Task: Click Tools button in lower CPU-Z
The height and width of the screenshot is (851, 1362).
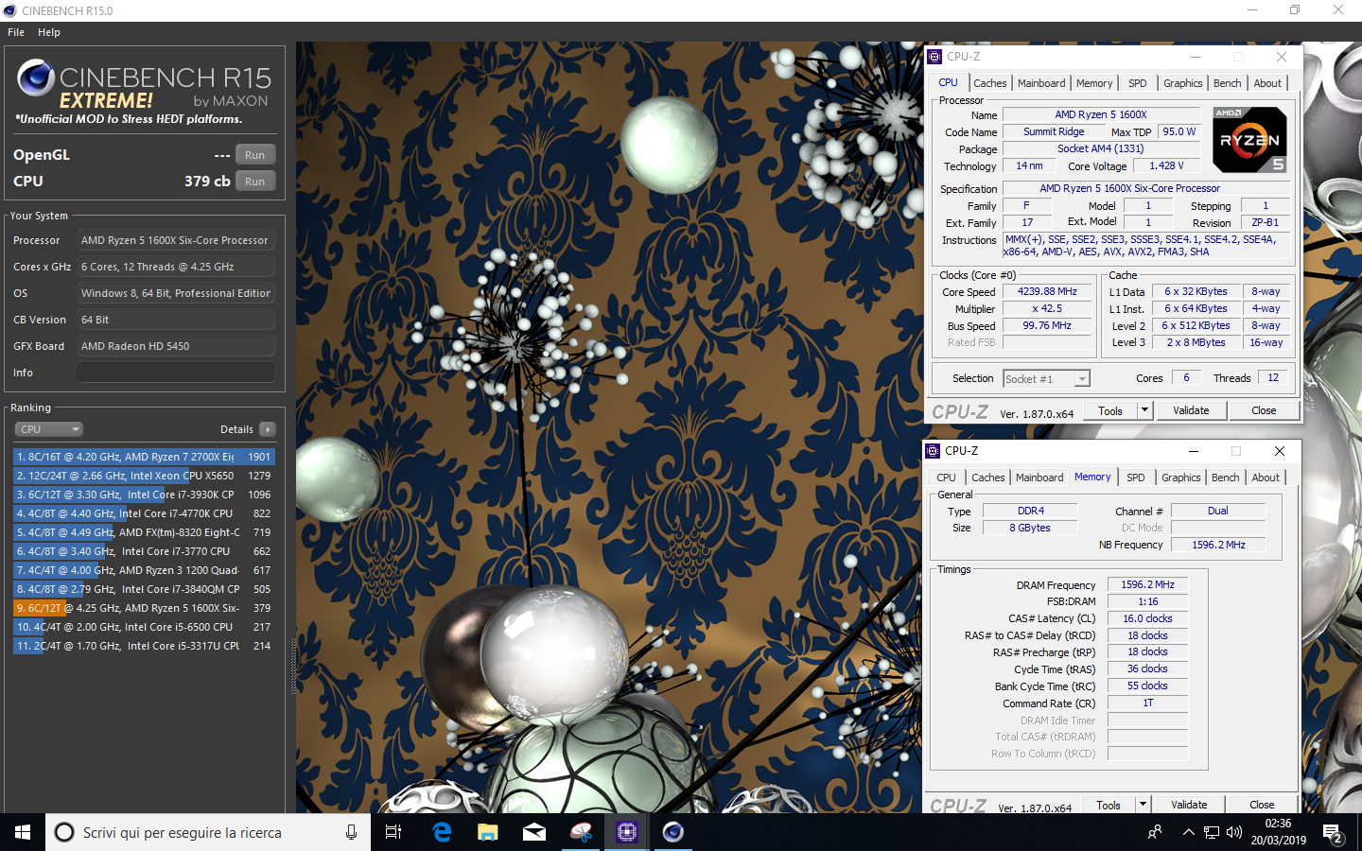Action: click(x=1109, y=806)
